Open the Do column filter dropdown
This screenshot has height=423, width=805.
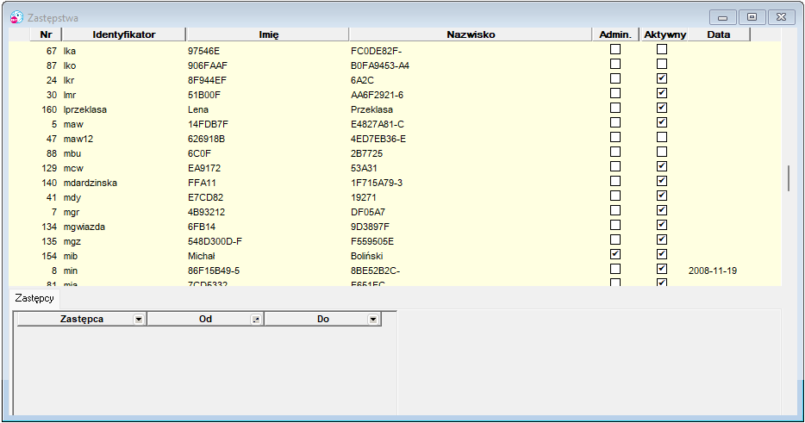[373, 320]
